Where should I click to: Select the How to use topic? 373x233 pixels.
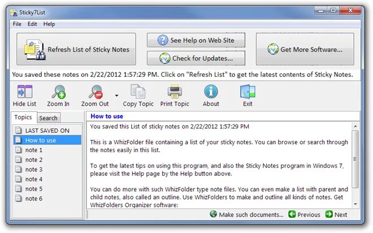point(47,140)
